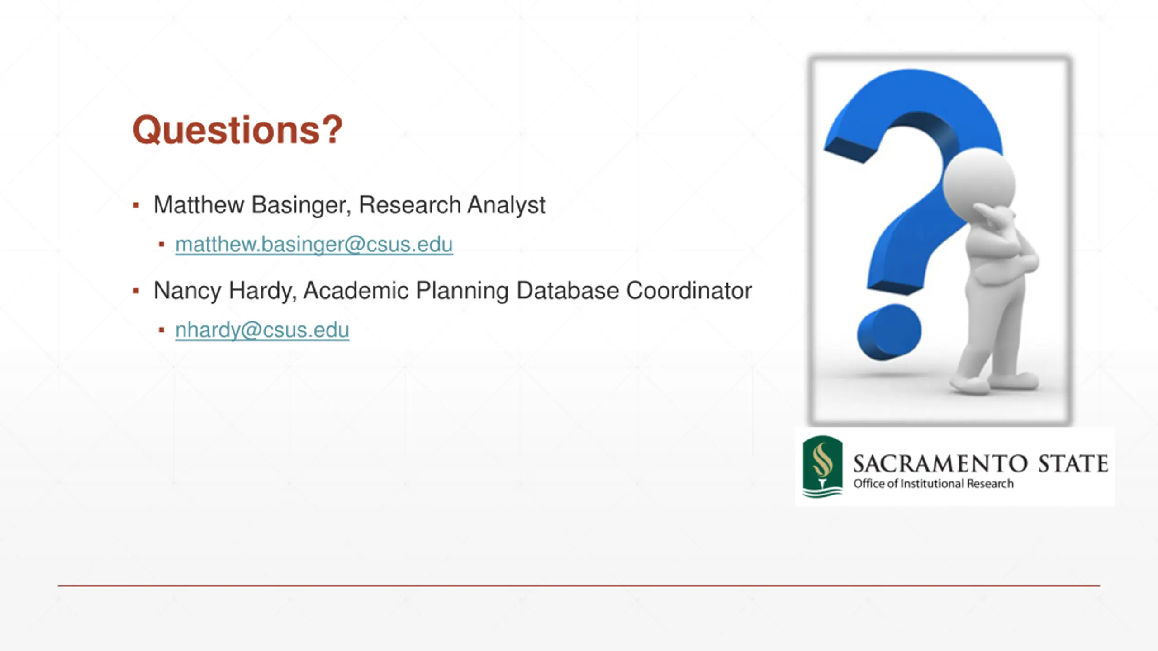Click the blue dot of the question mark
The height and width of the screenshot is (651, 1158).
889,332
